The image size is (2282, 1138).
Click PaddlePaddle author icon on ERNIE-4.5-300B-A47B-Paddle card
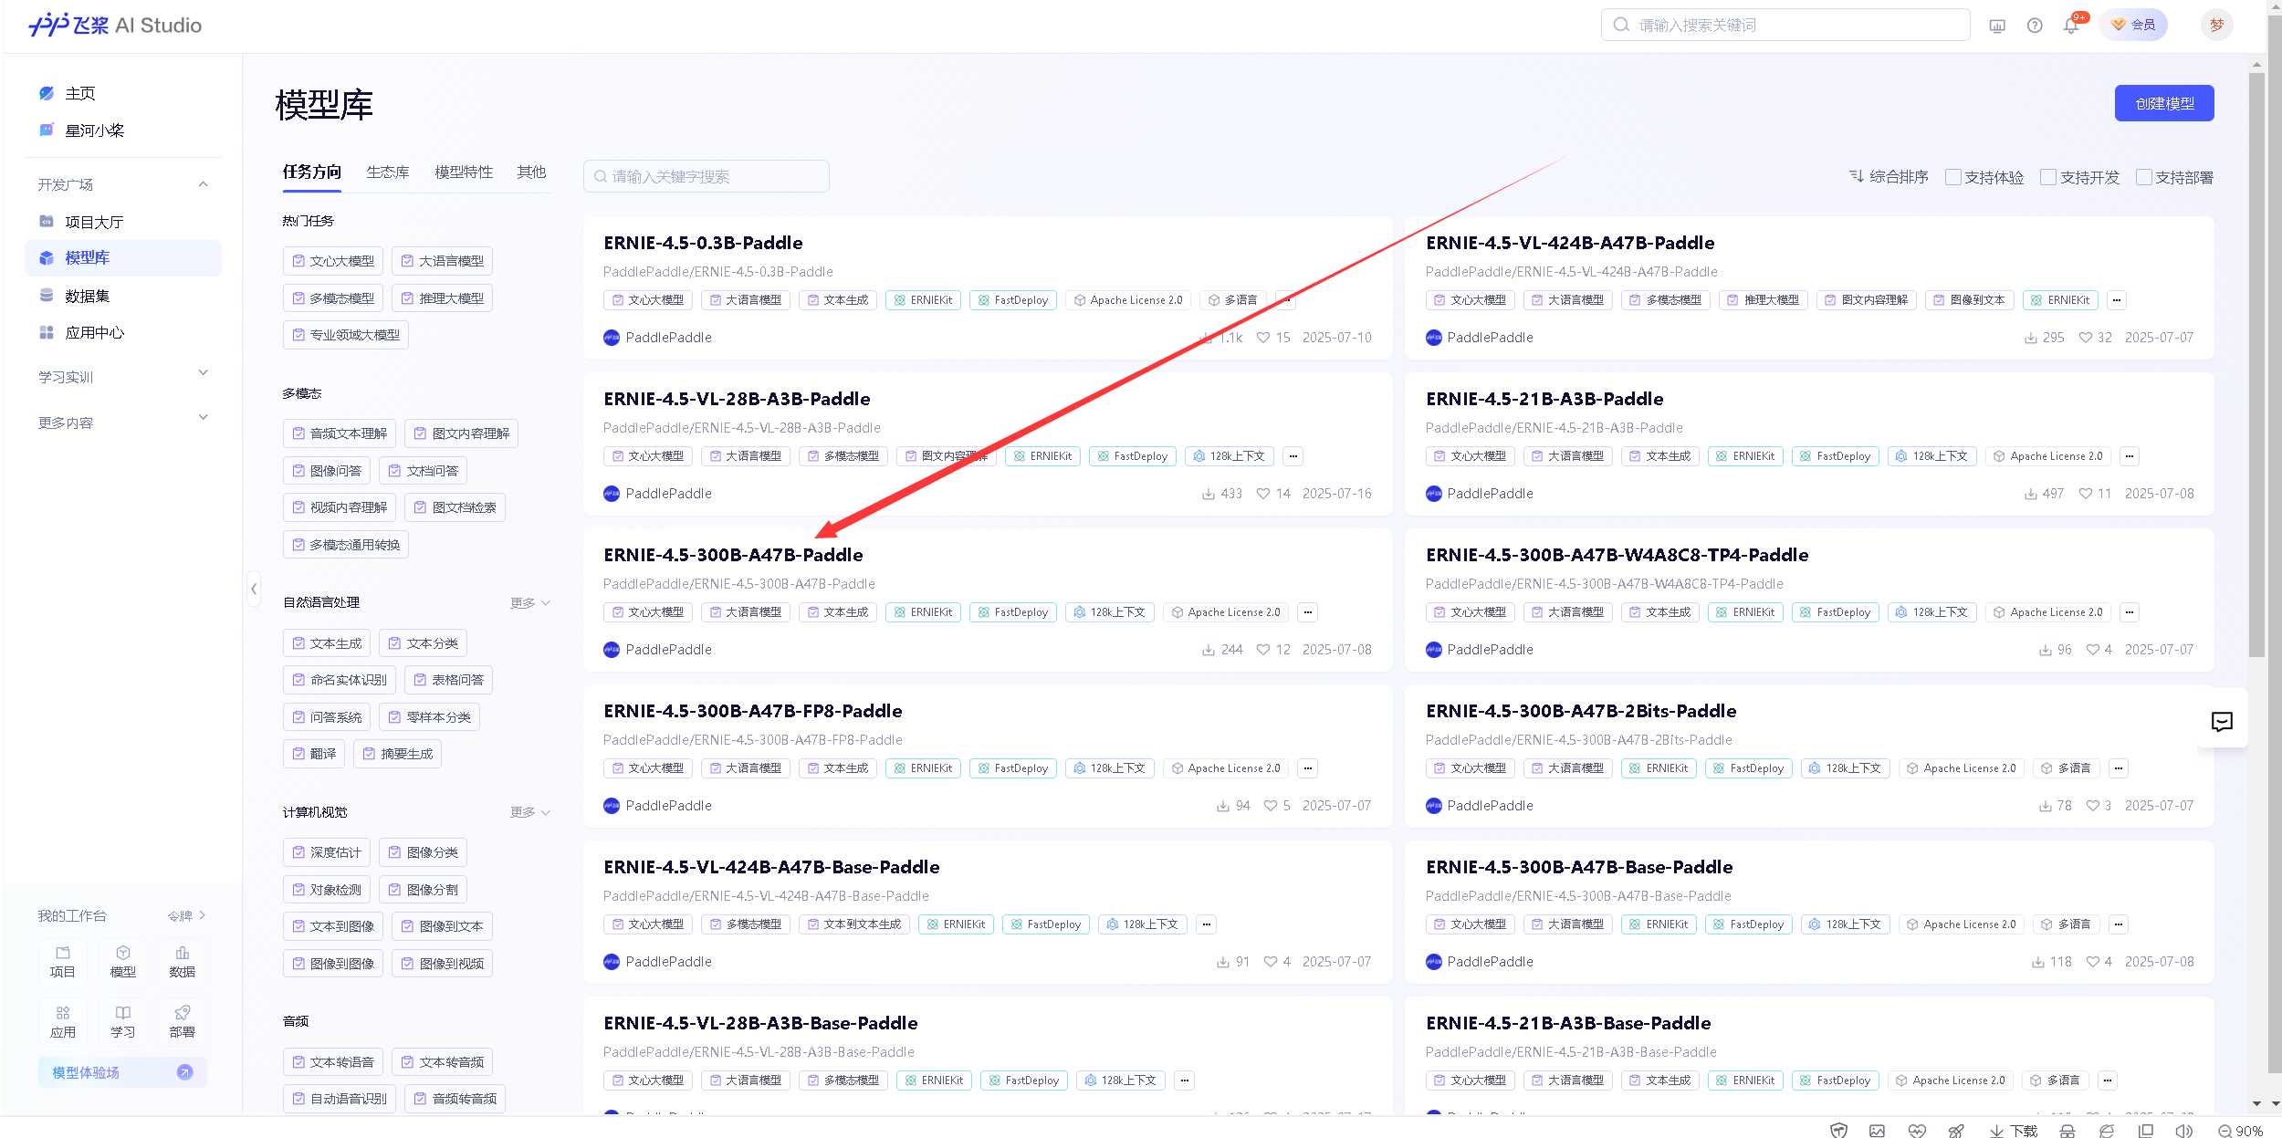(612, 650)
